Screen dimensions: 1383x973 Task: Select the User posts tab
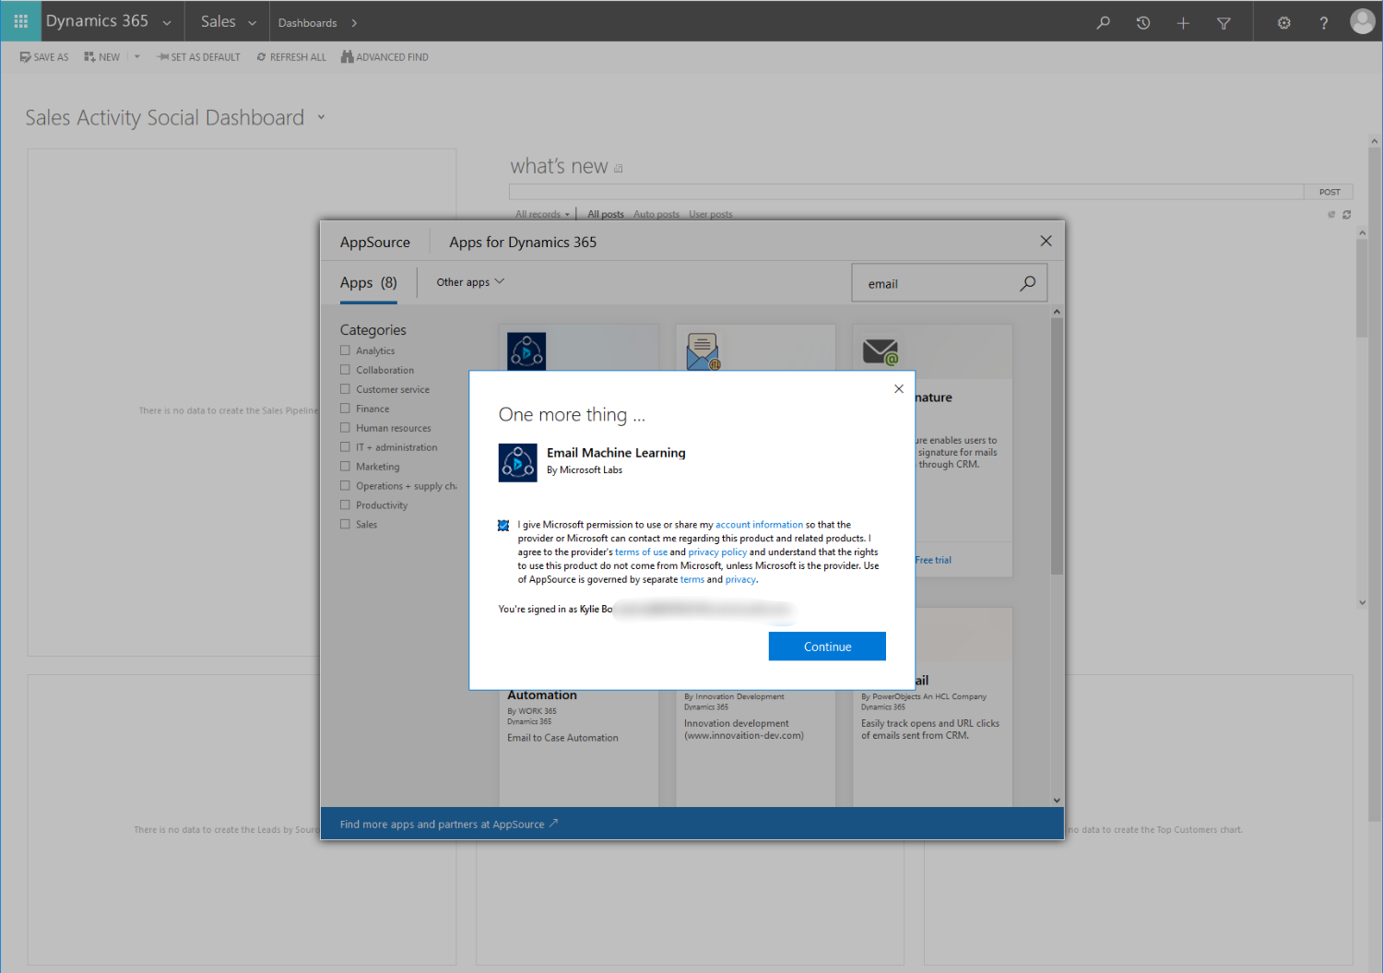pyautogui.click(x=711, y=214)
